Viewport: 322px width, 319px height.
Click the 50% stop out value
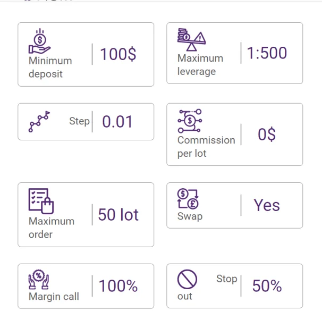pyautogui.click(x=267, y=286)
